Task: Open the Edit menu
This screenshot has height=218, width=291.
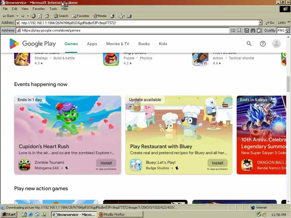Action: pos(14,9)
